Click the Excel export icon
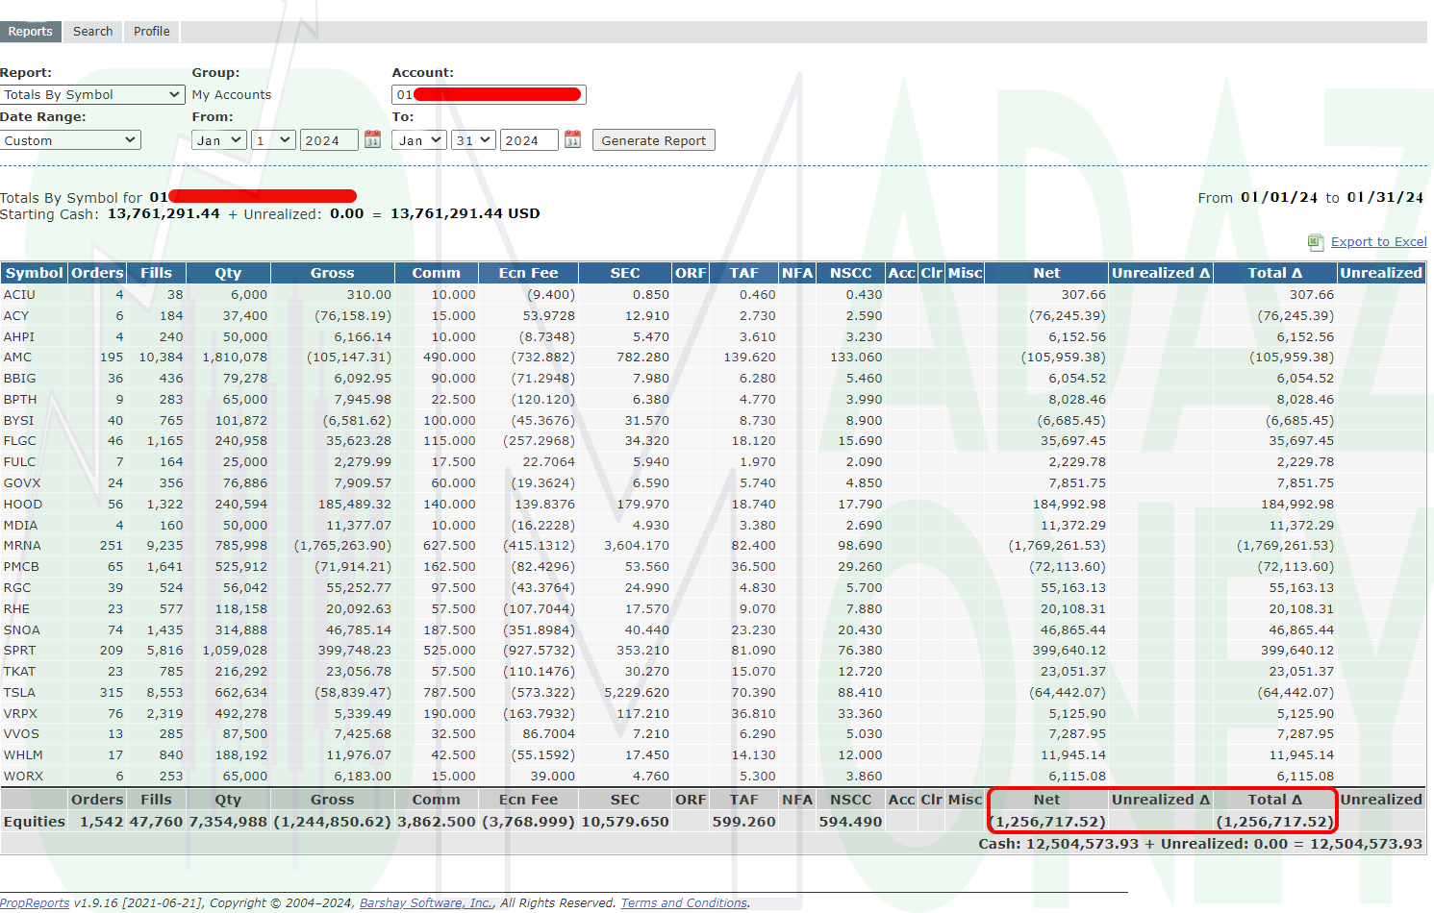This screenshot has width=1434, height=913. [x=1316, y=242]
